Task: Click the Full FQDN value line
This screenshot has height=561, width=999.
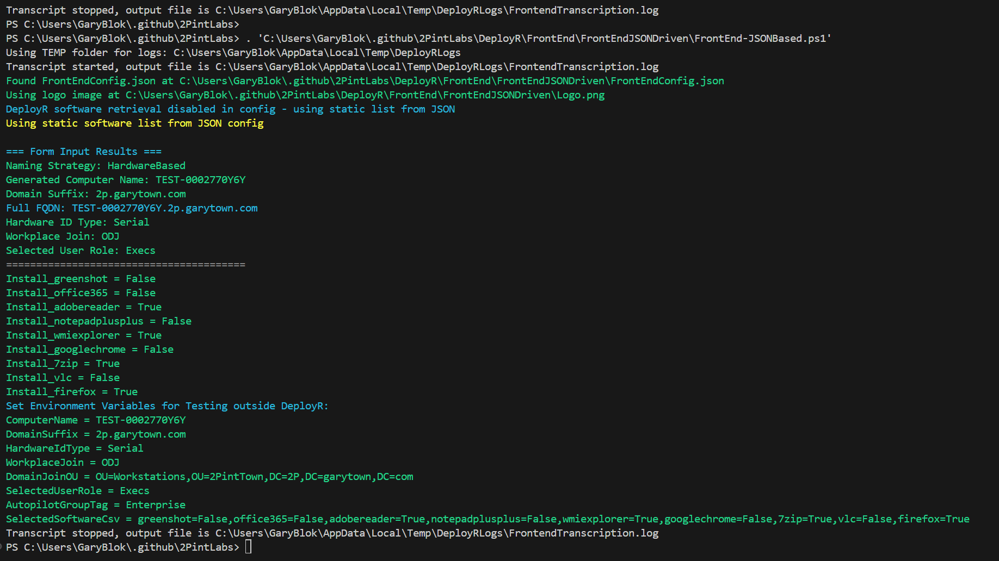Action: pos(132,208)
